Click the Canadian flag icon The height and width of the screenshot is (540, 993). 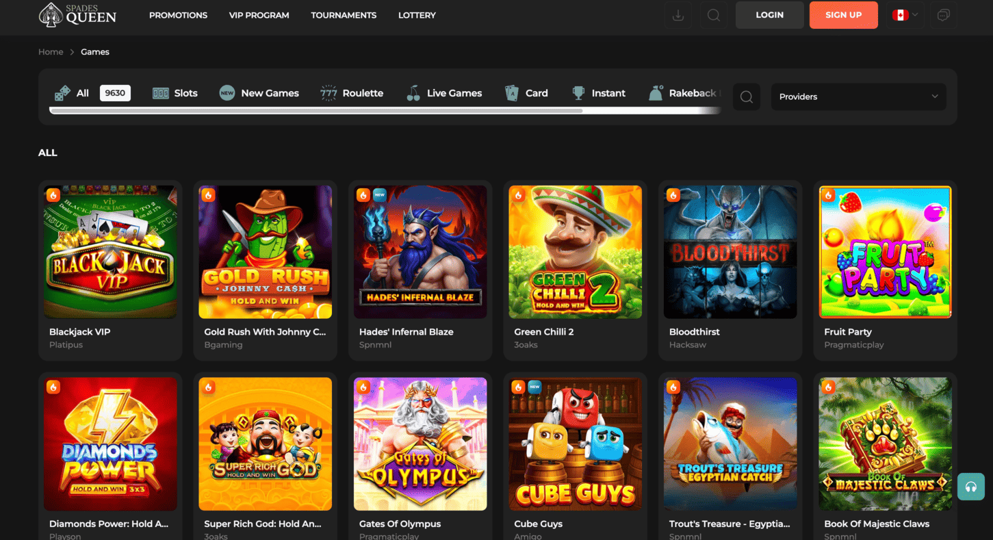coord(900,15)
